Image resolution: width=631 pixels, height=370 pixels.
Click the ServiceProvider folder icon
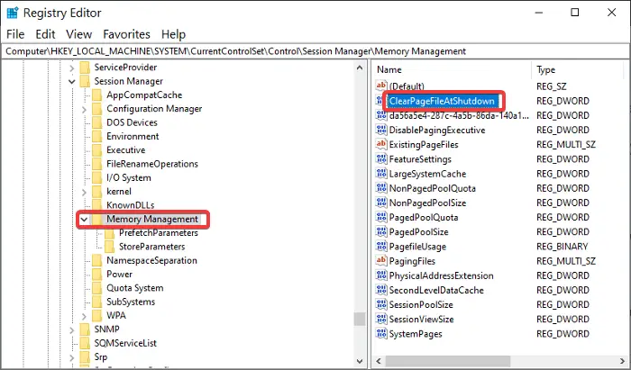coord(85,68)
